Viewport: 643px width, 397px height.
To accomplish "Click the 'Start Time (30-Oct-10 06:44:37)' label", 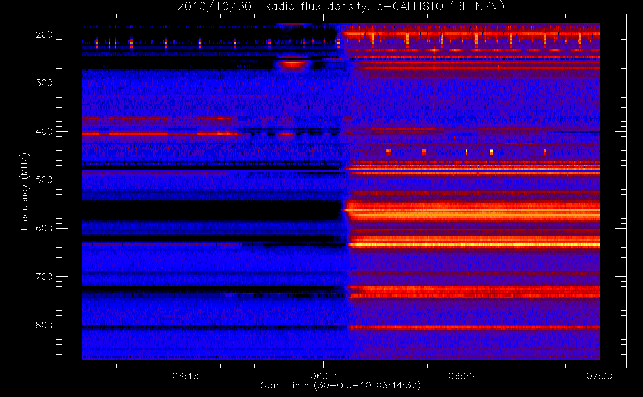I will coord(341,385).
